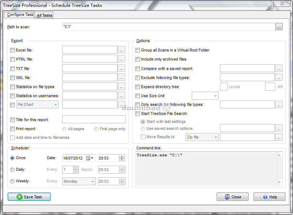The image size is (293, 215).
Task: Tick the XML file checkbox
Action: 12,78
